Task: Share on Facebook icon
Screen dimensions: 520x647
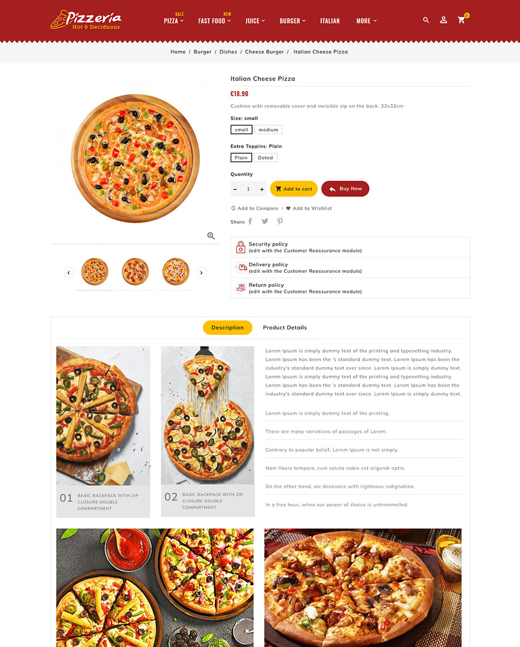Action: tap(250, 222)
